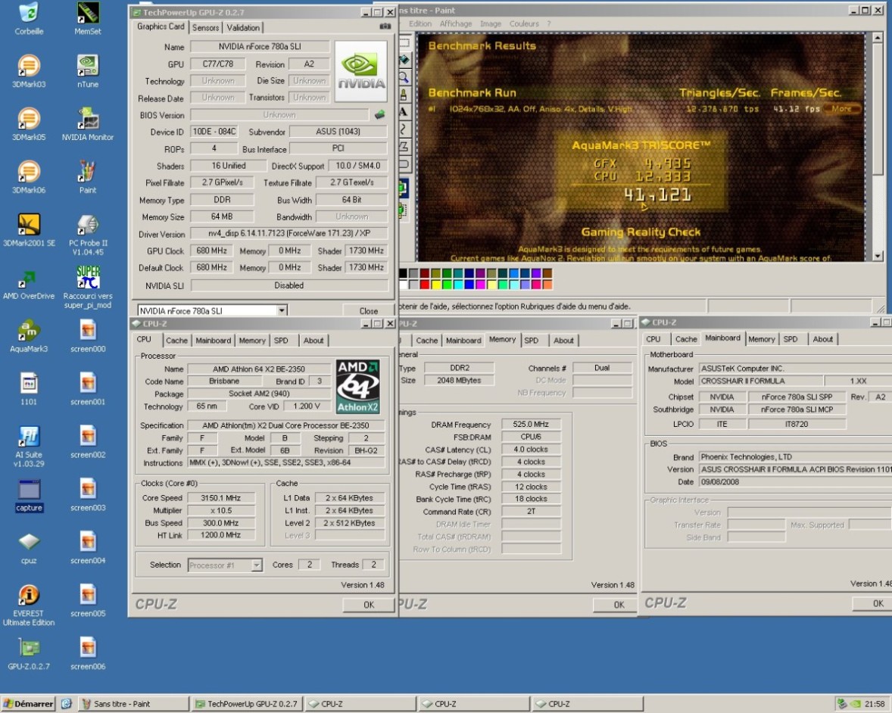Switch to TechPowerUp GPU-Z taskbar button

point(247,704)
